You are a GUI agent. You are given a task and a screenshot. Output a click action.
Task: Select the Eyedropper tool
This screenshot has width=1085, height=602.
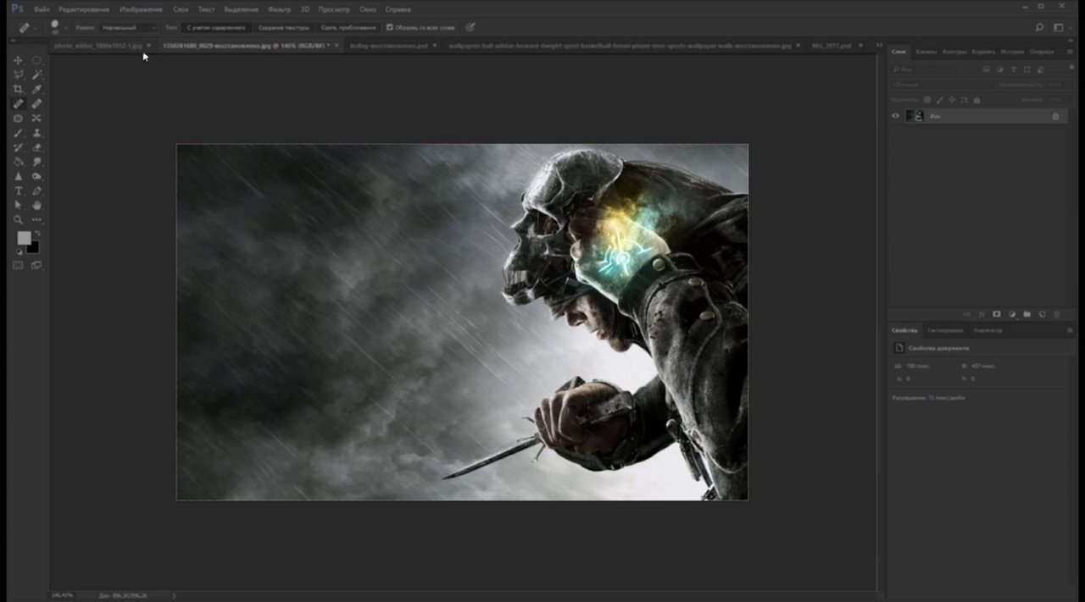36,89
